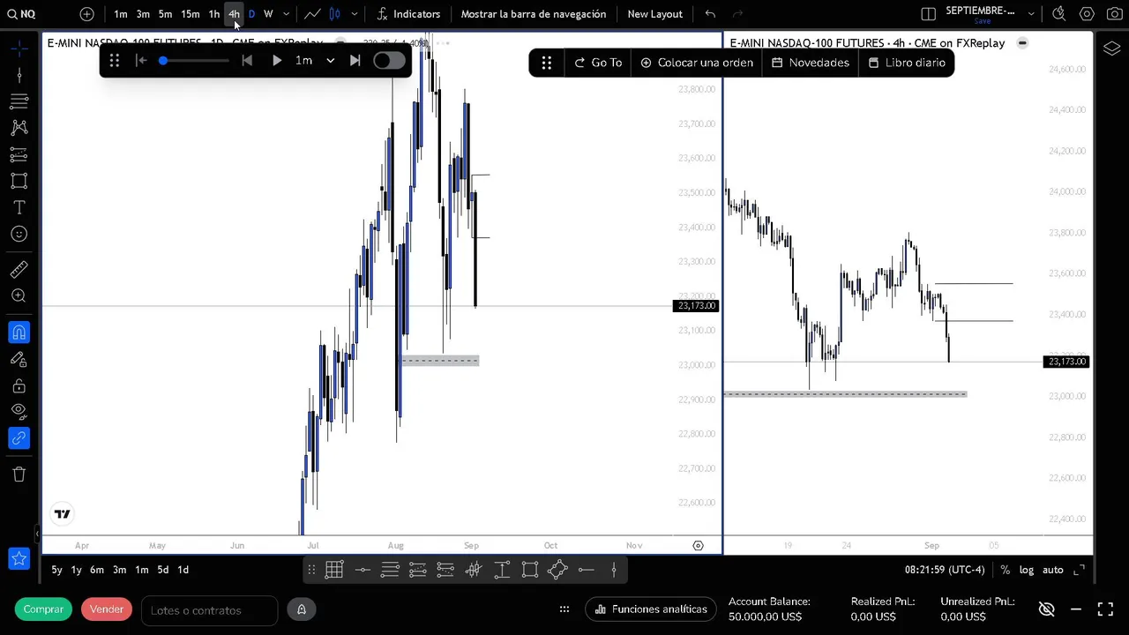
Task: Click Vender sell button
Action: 107,609
